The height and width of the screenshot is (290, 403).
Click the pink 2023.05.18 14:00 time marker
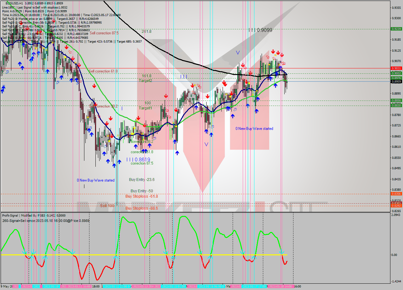(281, 287)
